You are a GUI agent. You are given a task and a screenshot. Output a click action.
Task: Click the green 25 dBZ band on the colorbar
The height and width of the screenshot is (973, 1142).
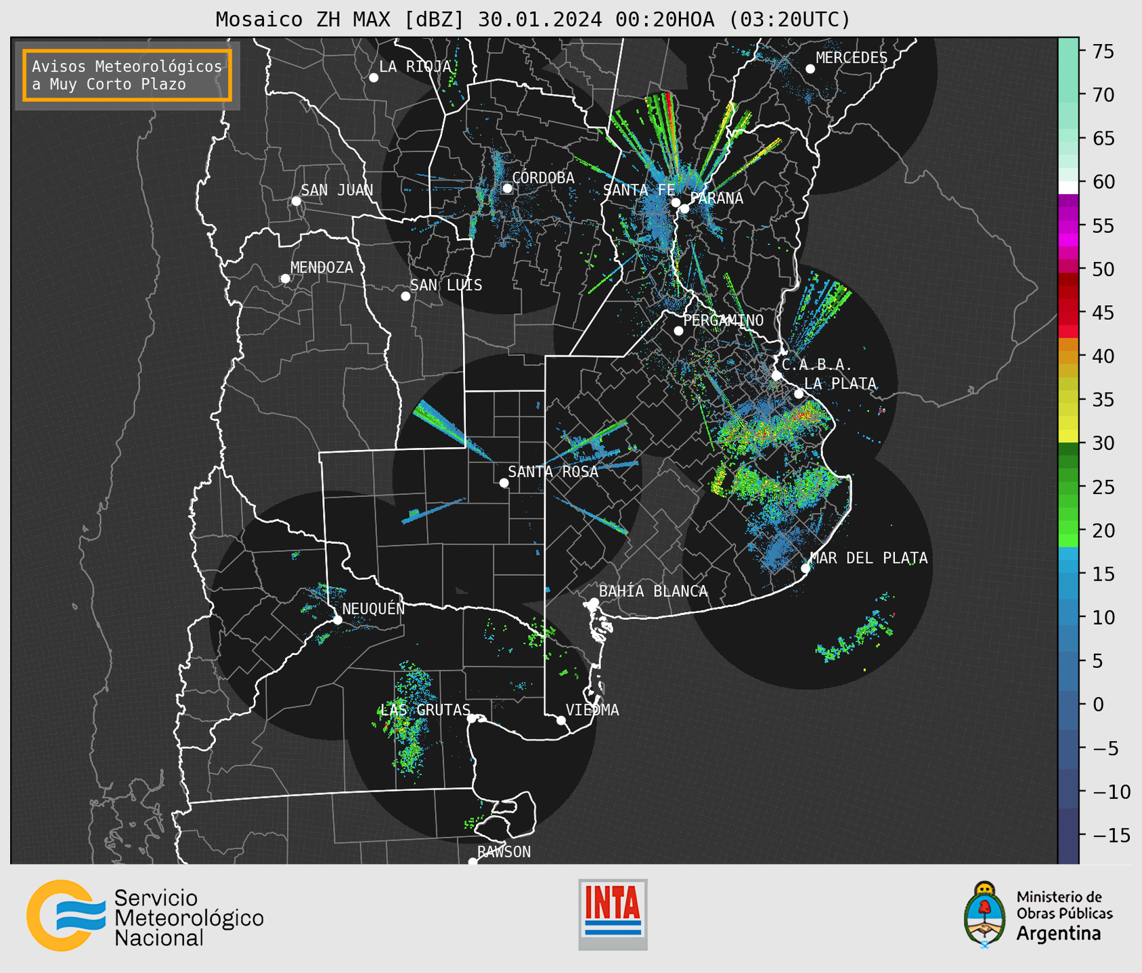(1068, 486)
